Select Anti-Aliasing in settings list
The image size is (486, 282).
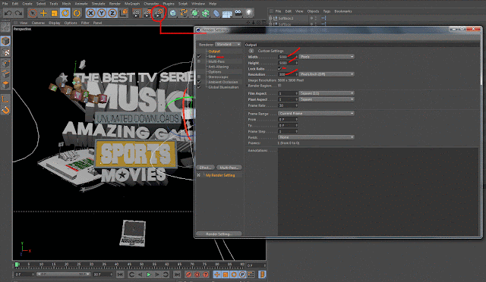point(218,67)
